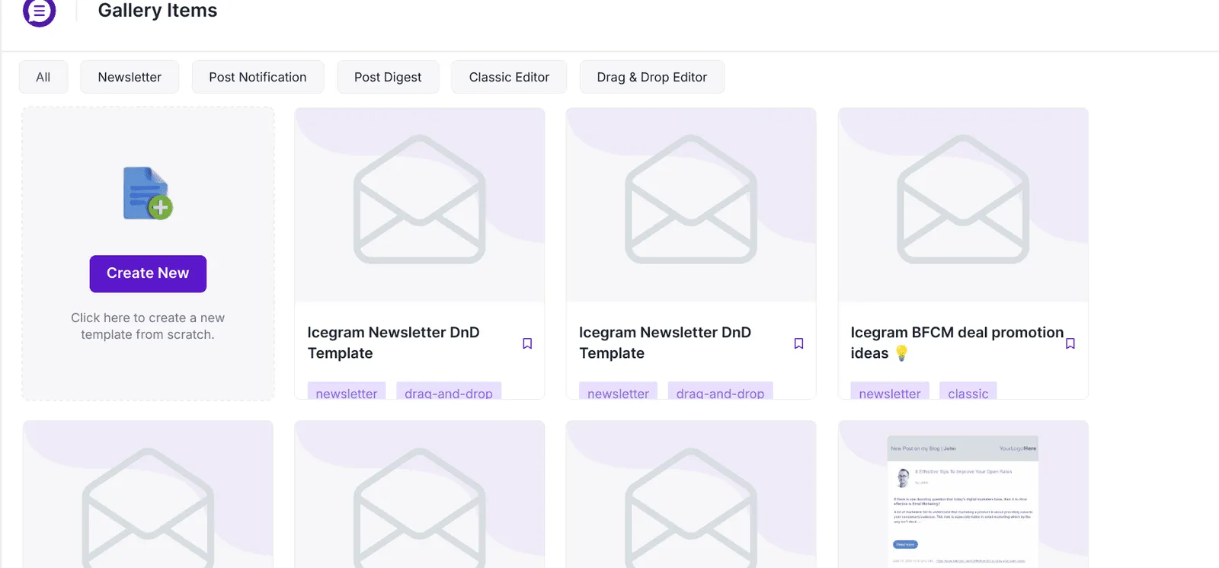Click the purple Icegram logo icon
Image resolution: width=1219 pixels, height=568 pixels.
coord(39,11)
